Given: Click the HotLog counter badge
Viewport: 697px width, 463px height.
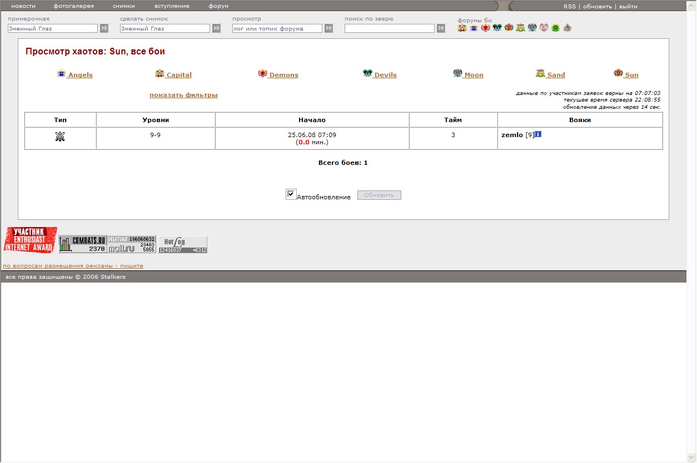Looking at the screenshot, I should coord(183,244).
